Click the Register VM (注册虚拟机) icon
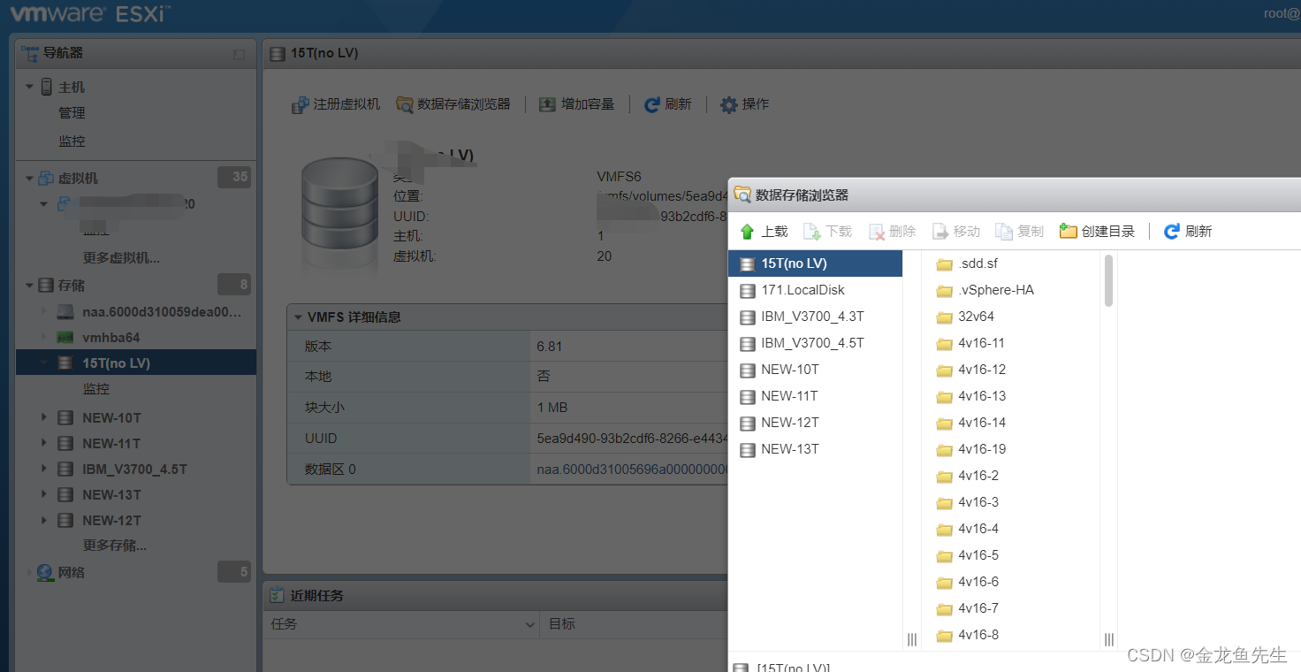 click(x=301, y=104)
